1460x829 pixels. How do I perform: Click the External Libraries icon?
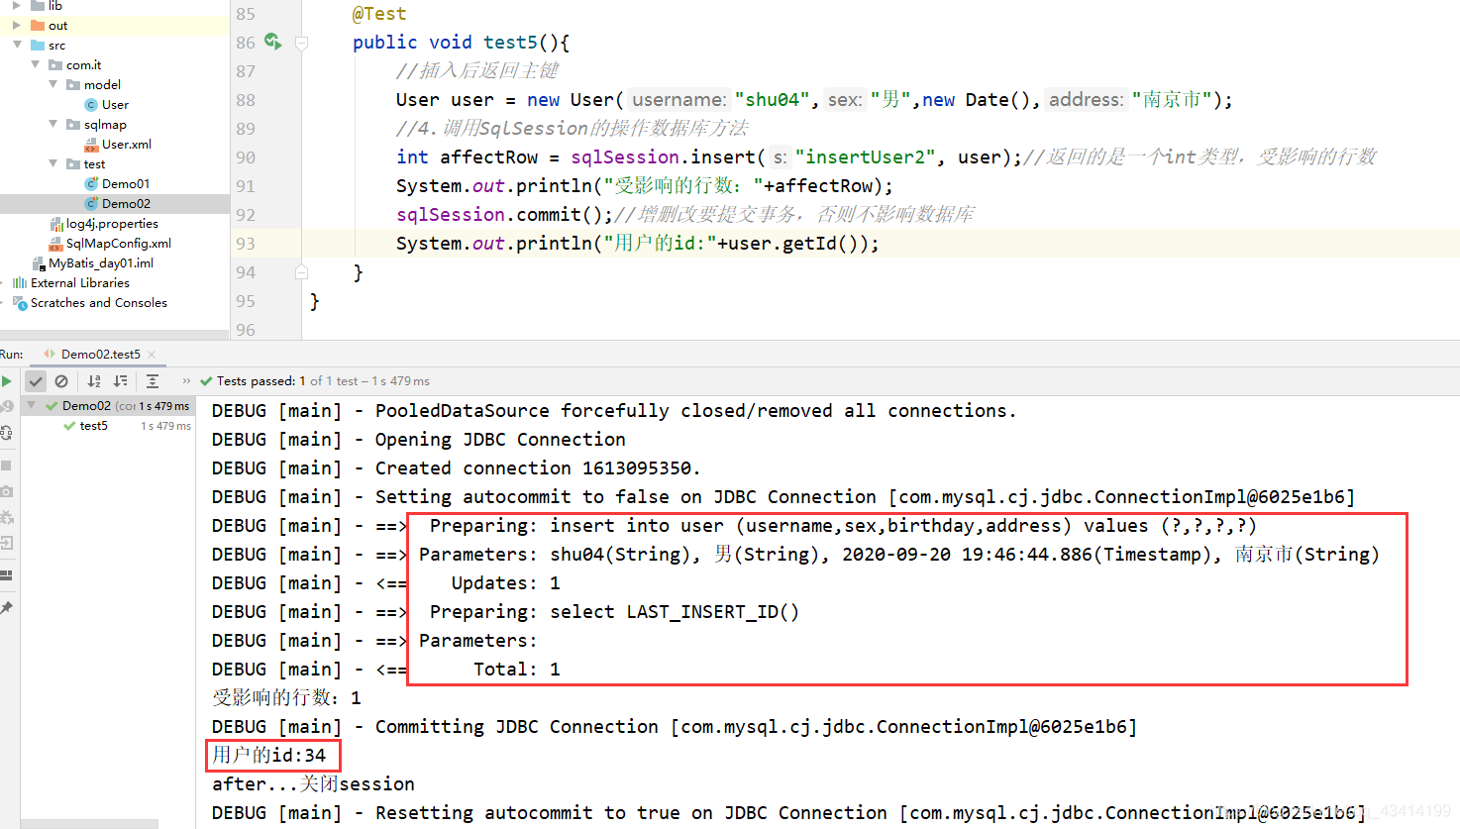point(20,283)
